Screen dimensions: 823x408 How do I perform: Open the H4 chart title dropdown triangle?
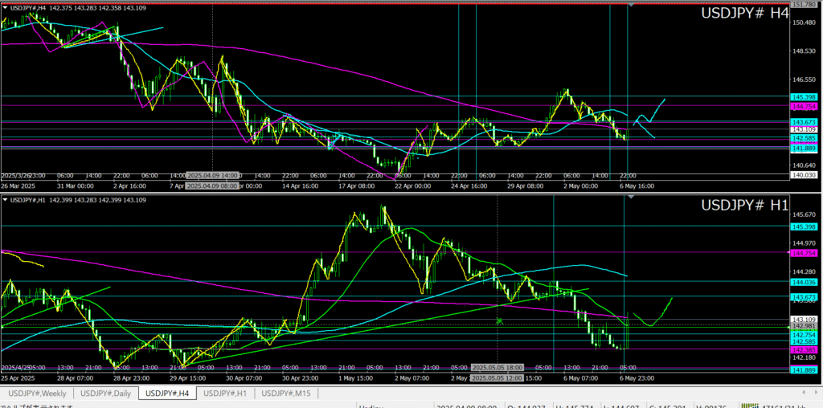click(6, 8)
